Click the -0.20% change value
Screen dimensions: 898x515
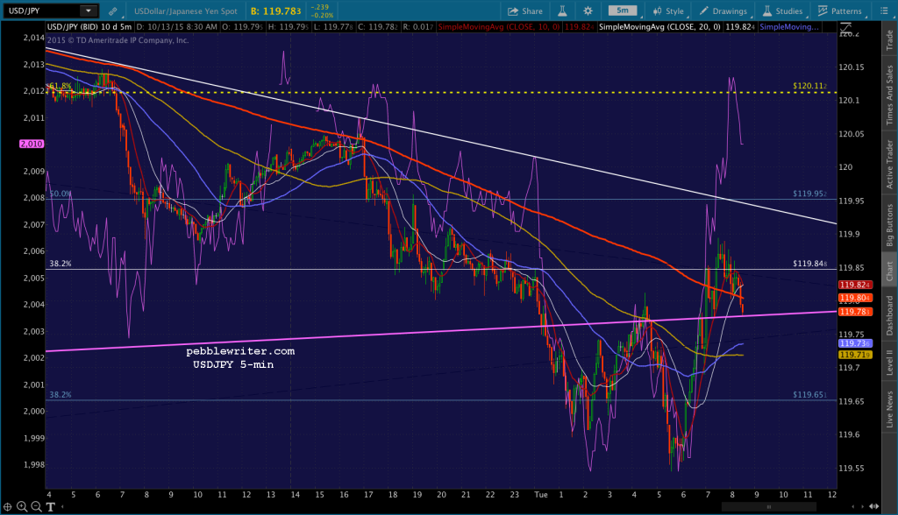point(322,15)
